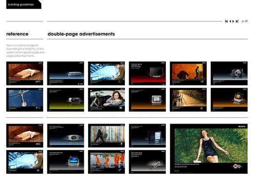This screenshot has width=254, height=192.
Task: Advance to the next page
Action: (x=234, y=22)
